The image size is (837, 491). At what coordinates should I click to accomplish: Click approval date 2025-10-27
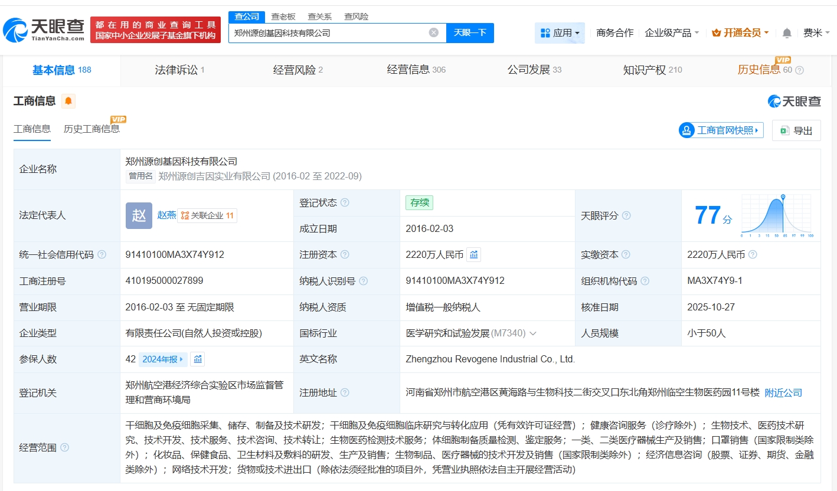coord(711,307)
